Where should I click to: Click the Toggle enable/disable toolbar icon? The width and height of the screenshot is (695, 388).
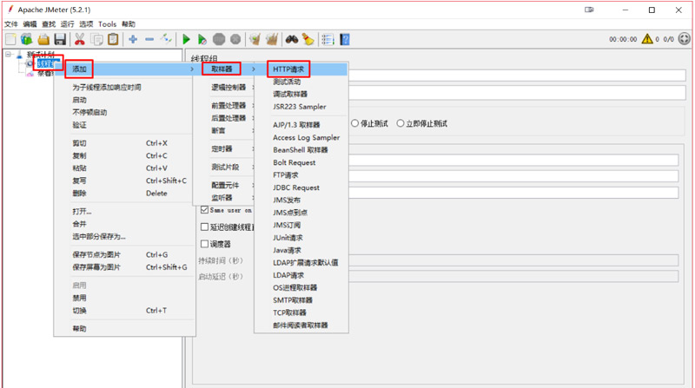(166, 39)
